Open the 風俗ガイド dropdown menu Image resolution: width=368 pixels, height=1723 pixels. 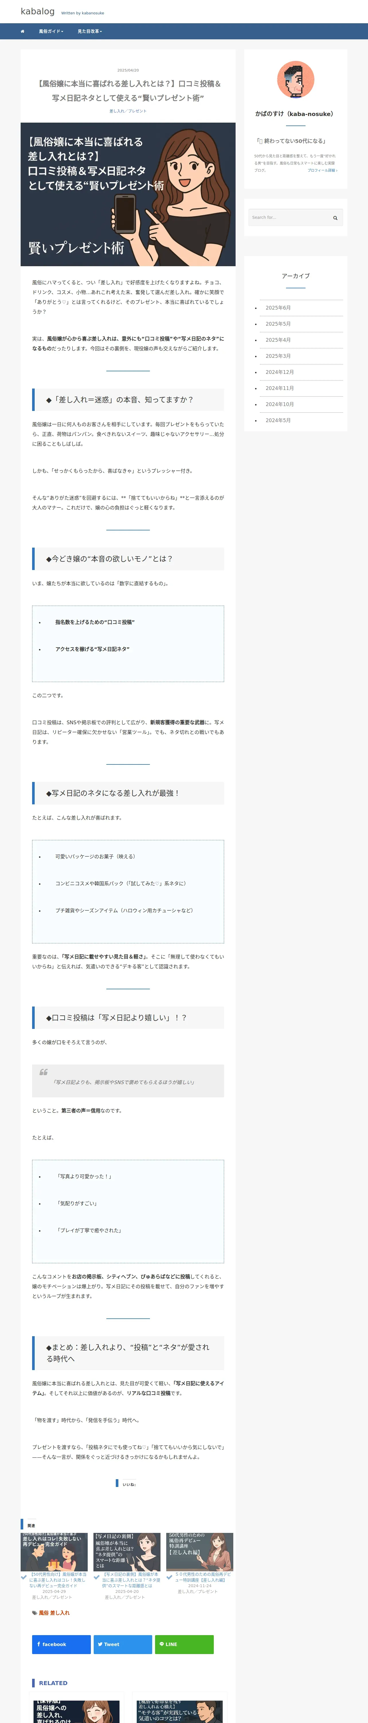pos(51,31)
